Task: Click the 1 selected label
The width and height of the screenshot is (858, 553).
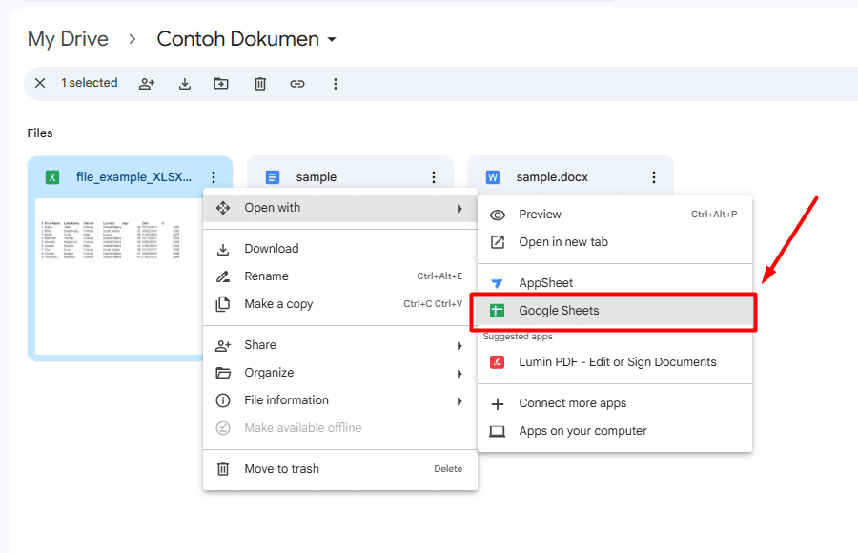Action: click(90, 83)
